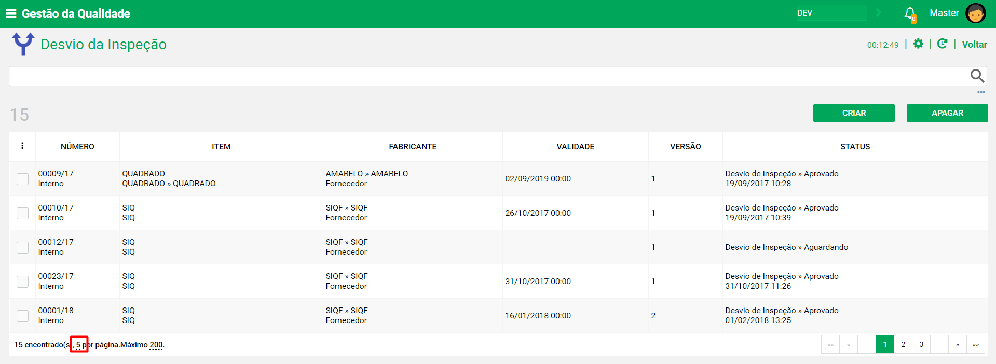Screen dimensions: 996x364
Task: Open record 00023/17
Action: pos(56,276)
